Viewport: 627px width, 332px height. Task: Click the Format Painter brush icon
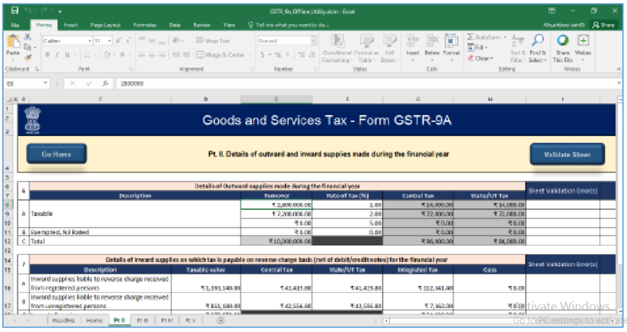[28, 58]
